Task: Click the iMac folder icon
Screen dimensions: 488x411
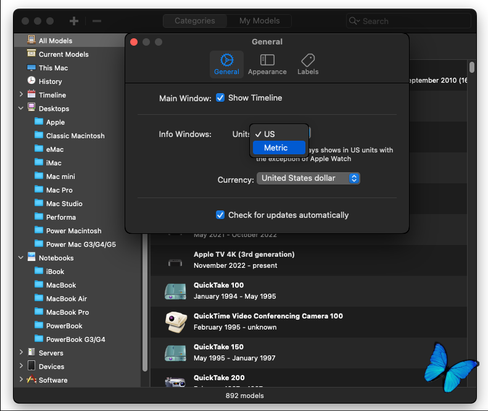Action: pyautogui.click(x=39, y=162)
